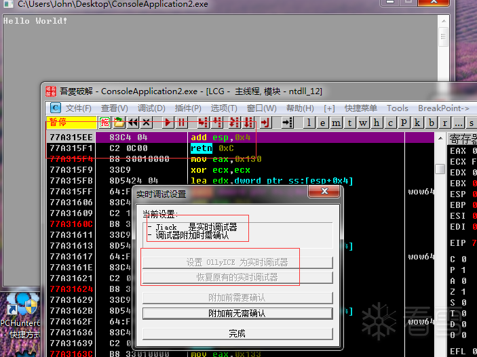Click the Trace Into toolbar icon
The height and width of the screenshot is (357, 477).
[234, 123]
